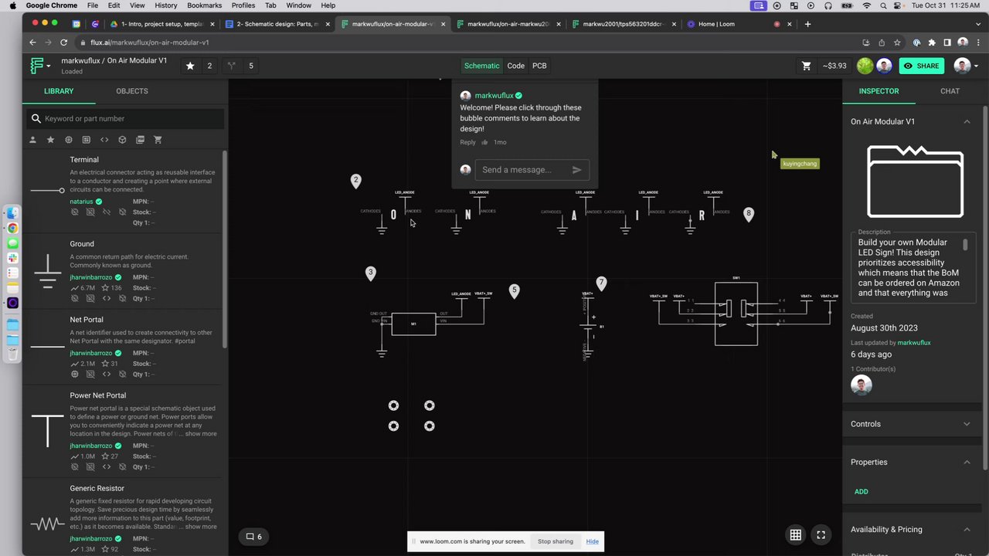Toggle the starred parts filter icon
The image size is (989, 556).
tap(50, 140)
